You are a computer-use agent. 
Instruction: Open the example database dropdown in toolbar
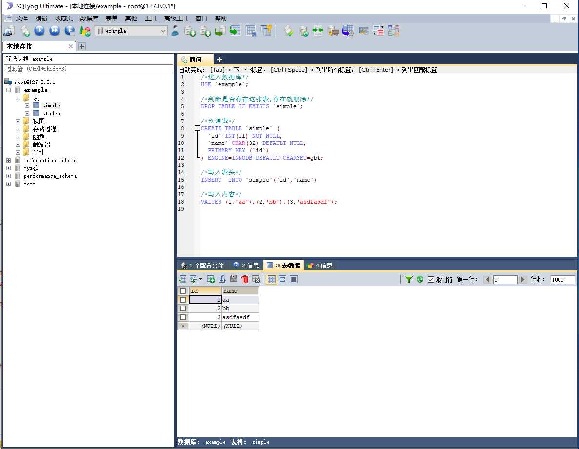coord(163,31)
